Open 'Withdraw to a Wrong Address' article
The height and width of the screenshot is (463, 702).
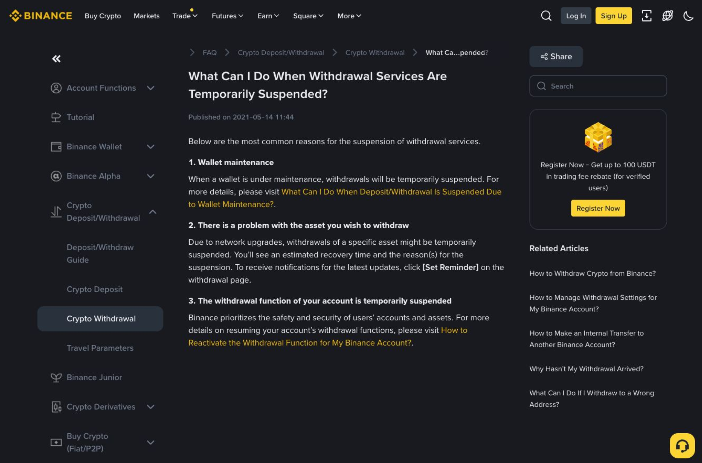pos(591,399)
